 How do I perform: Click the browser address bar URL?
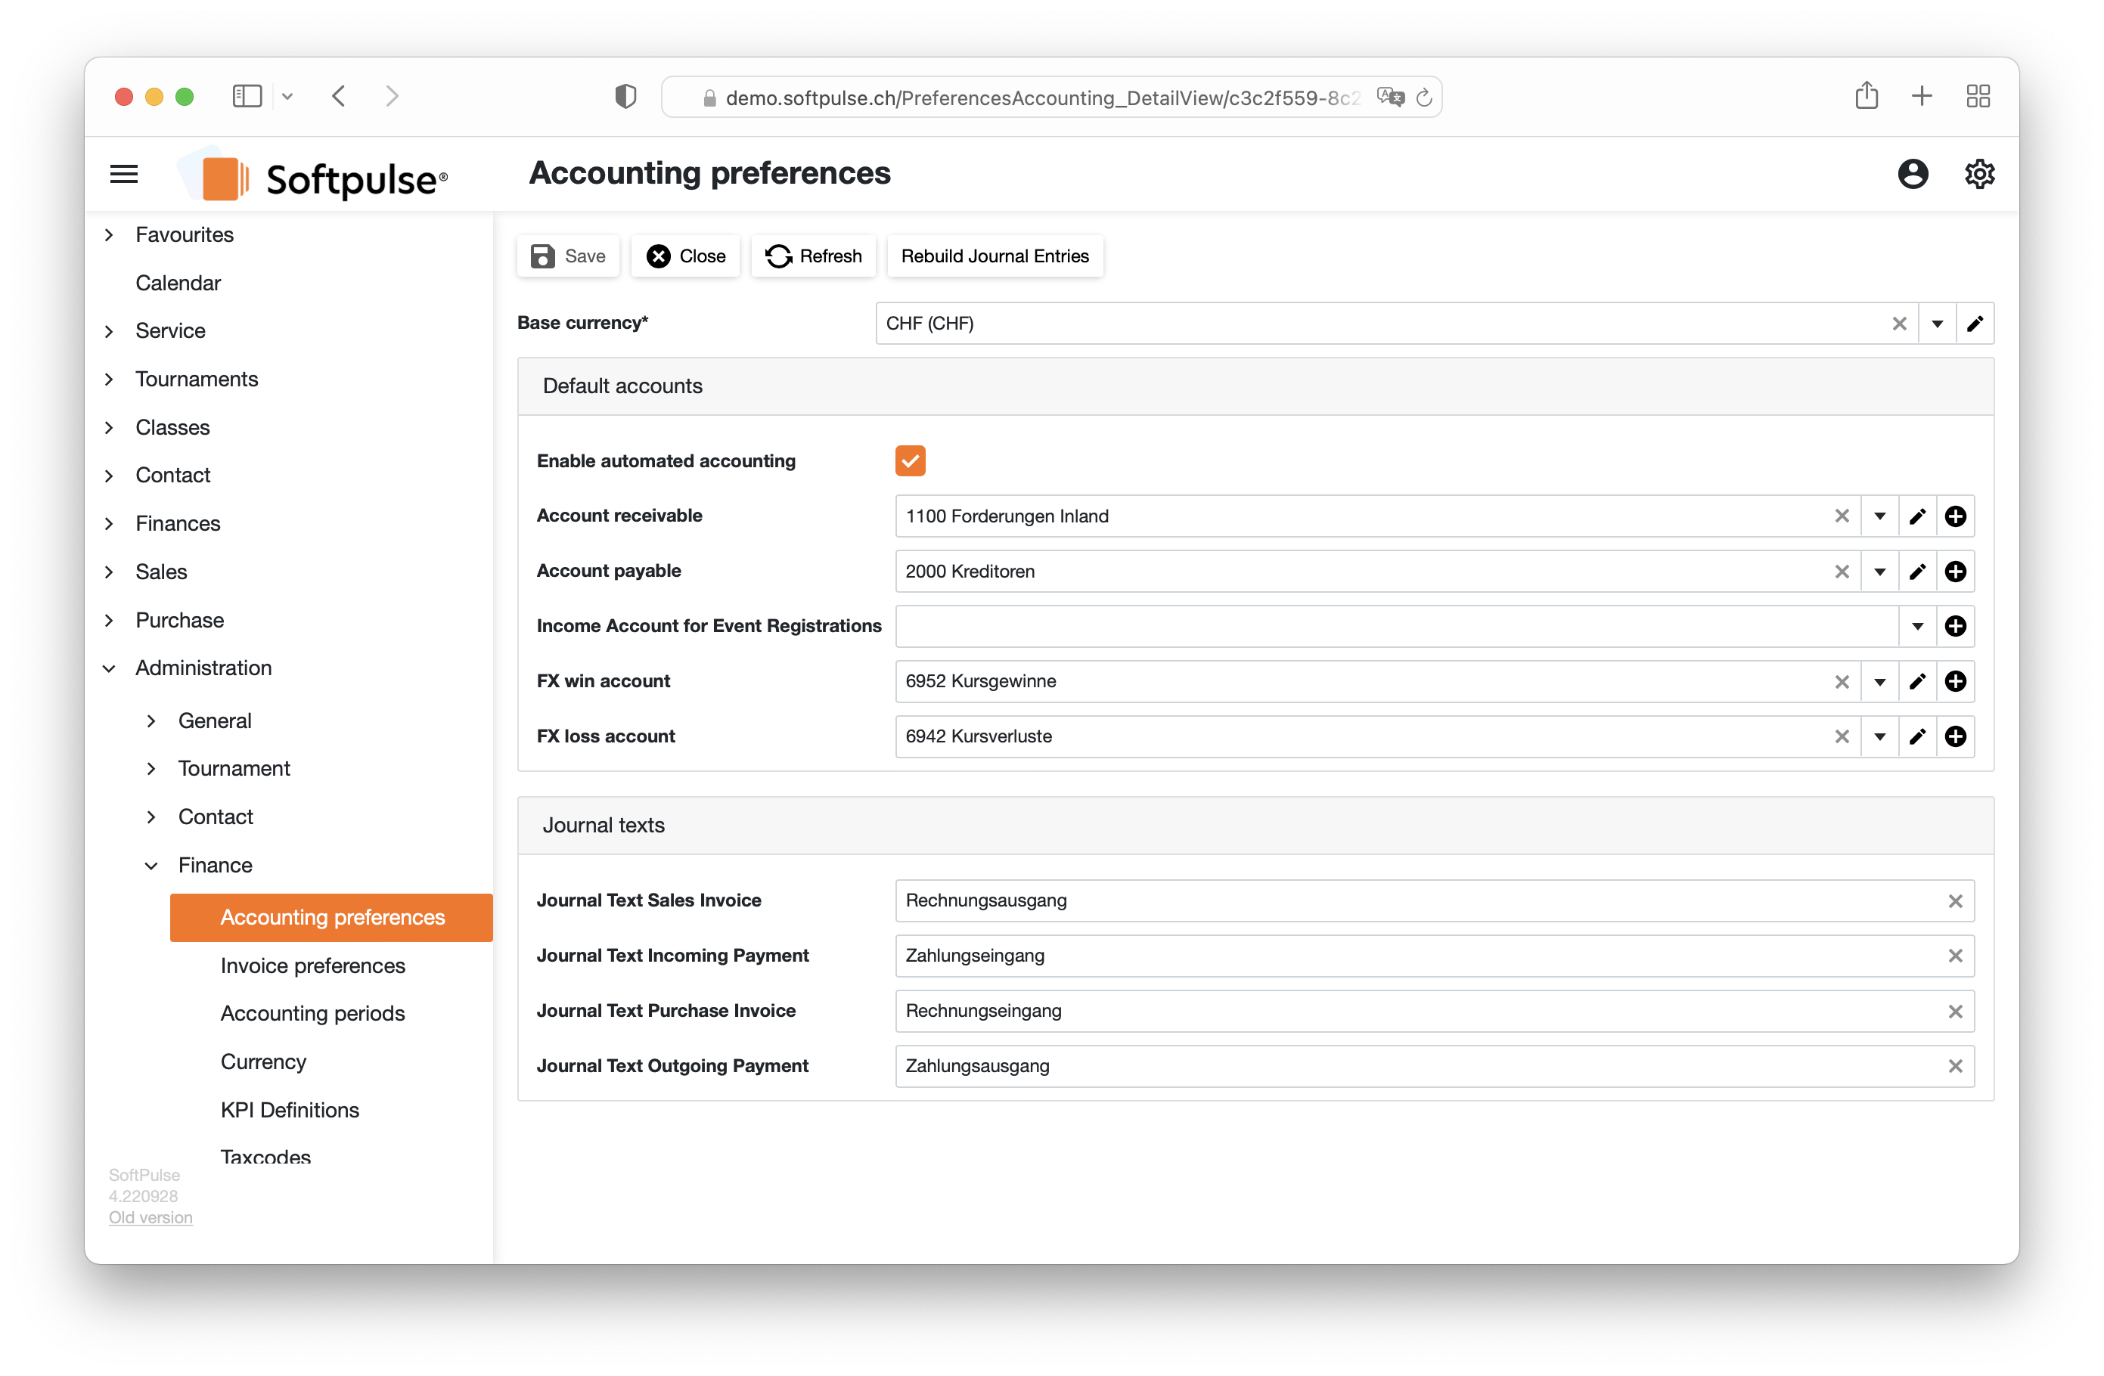coord(1042,98)
